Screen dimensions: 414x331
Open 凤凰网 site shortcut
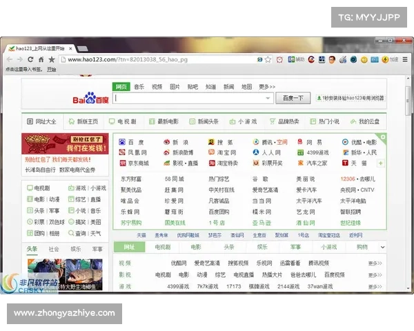pyautogui.click(x=132, y=152)
